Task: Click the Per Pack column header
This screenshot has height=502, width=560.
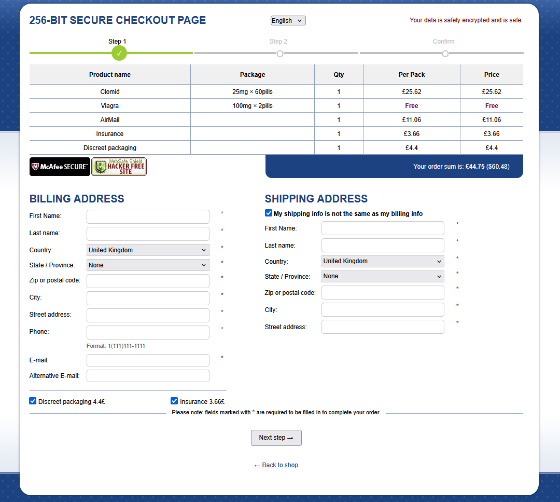Action: pos(412,74)
